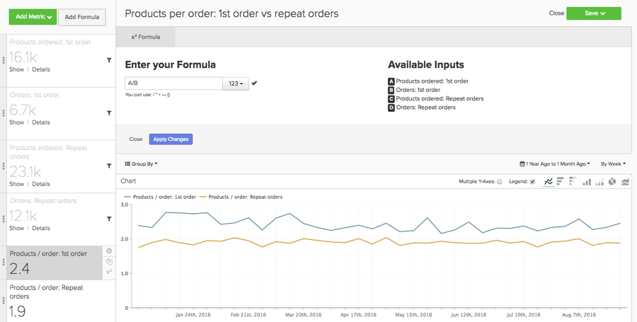
Task: Choose the area chart type icon
Action: pyautogui.click(x=626, y=182)
